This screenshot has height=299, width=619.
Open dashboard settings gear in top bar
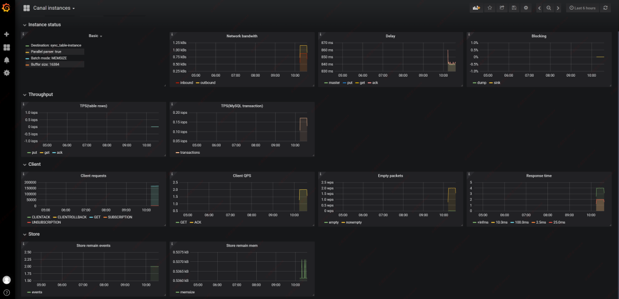coord(526,8)
